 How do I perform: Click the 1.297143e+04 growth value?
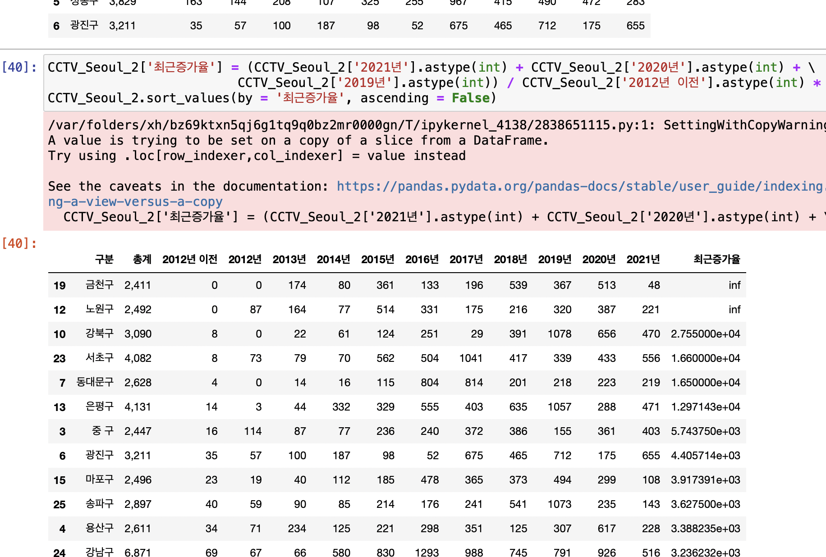(x=706, y=407)
